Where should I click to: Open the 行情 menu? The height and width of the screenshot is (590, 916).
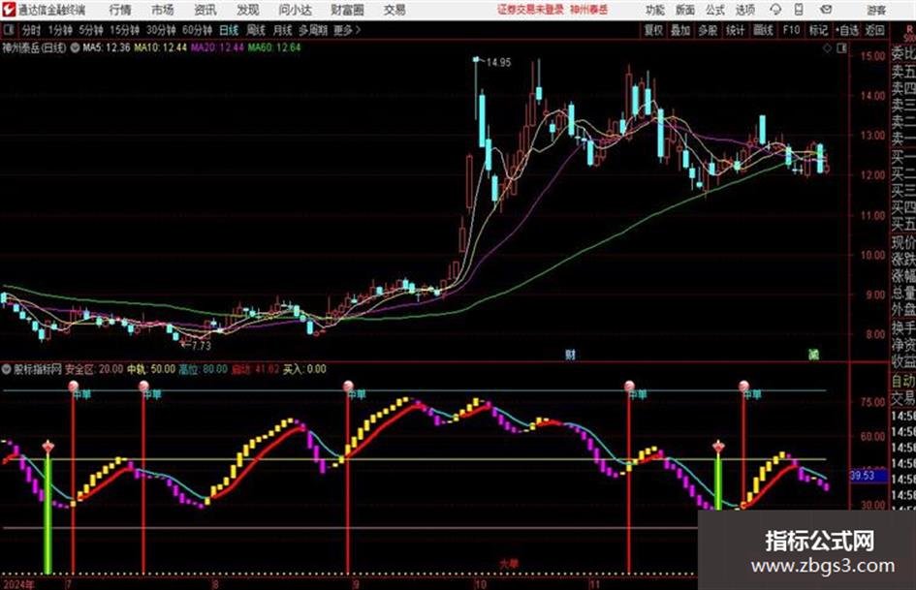pos(120,10)
